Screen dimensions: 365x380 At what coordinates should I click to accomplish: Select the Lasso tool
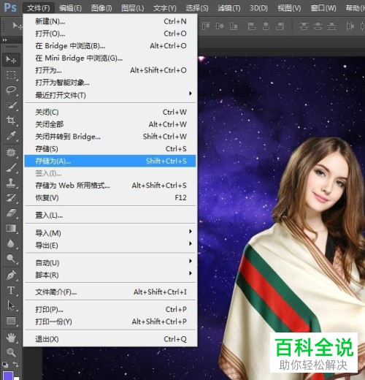11,90
